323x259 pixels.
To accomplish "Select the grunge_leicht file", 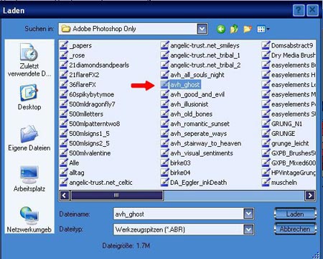I will click(286, 143).
